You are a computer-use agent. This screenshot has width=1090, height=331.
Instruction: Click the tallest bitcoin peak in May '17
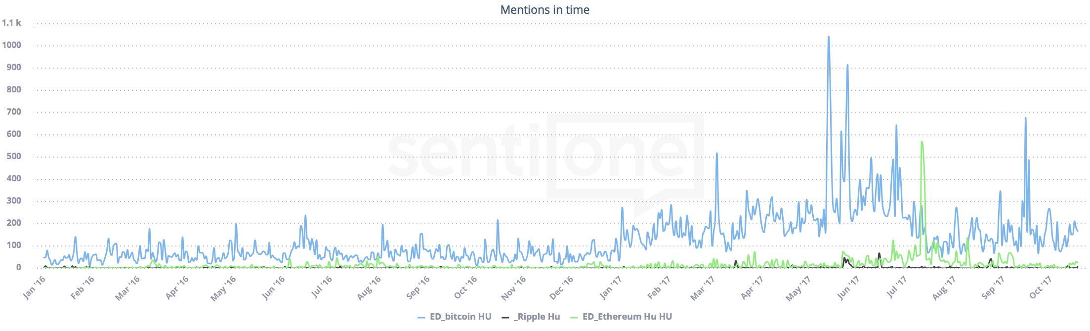[x=829, y=37]
